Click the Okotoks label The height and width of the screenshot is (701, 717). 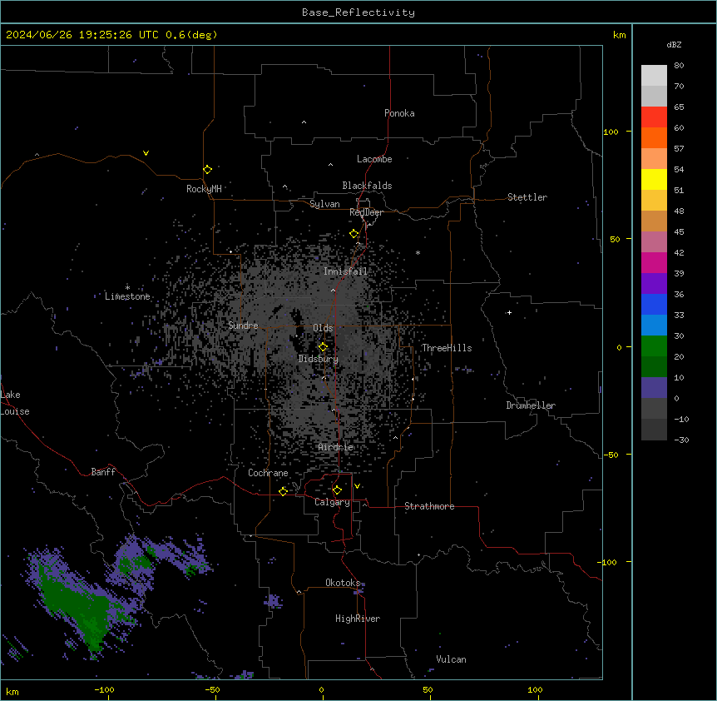(343, 583)
